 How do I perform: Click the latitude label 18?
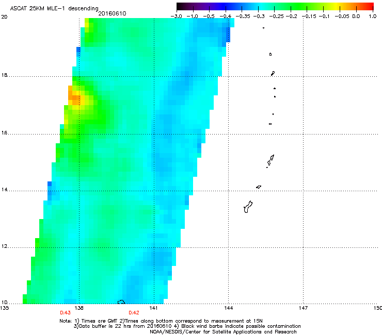click(4, 75)
